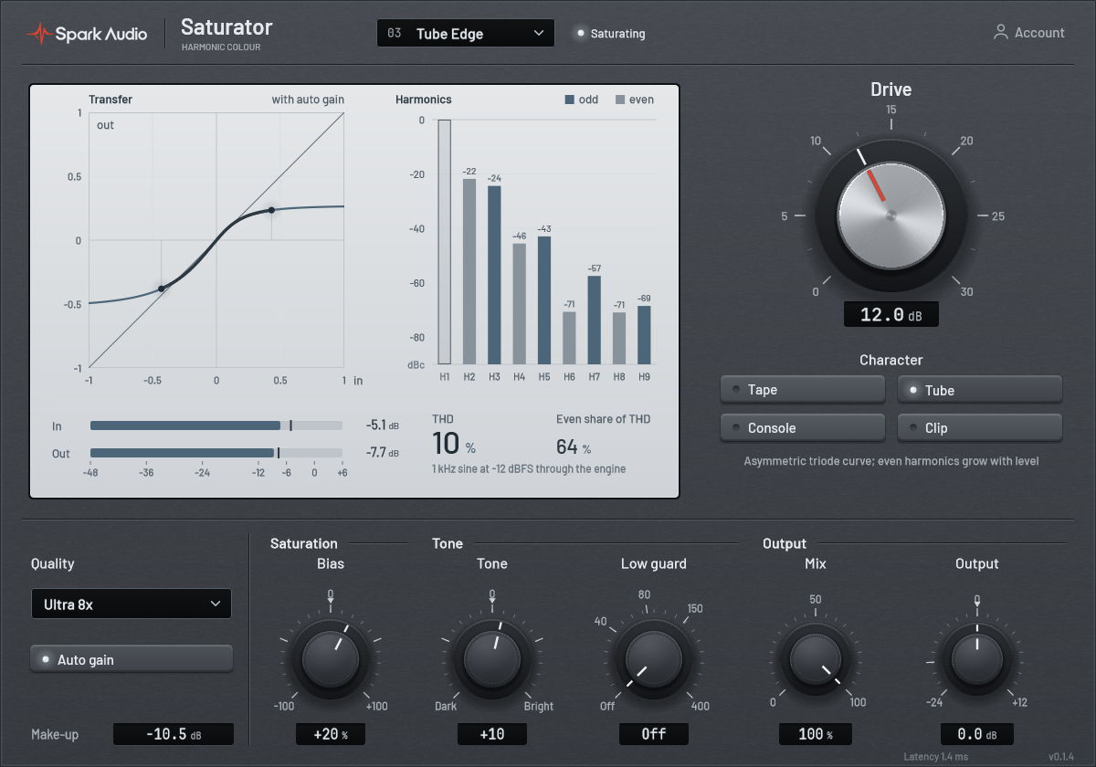Click the Out level meter bar
The image size is (1096, 767).
[x=216, y=453]
